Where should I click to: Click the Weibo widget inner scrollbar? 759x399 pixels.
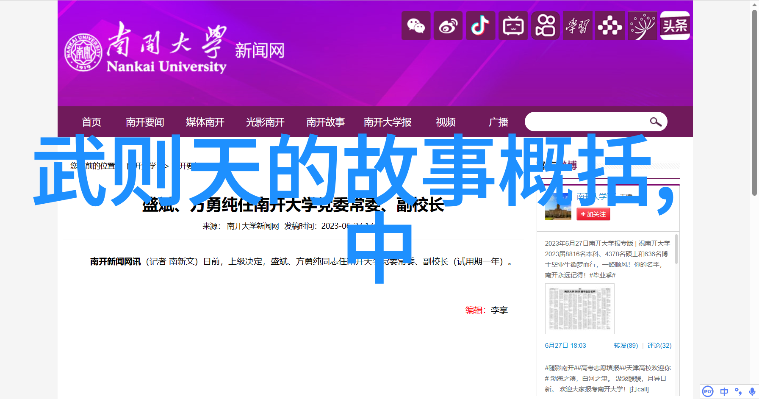point(676,250)
